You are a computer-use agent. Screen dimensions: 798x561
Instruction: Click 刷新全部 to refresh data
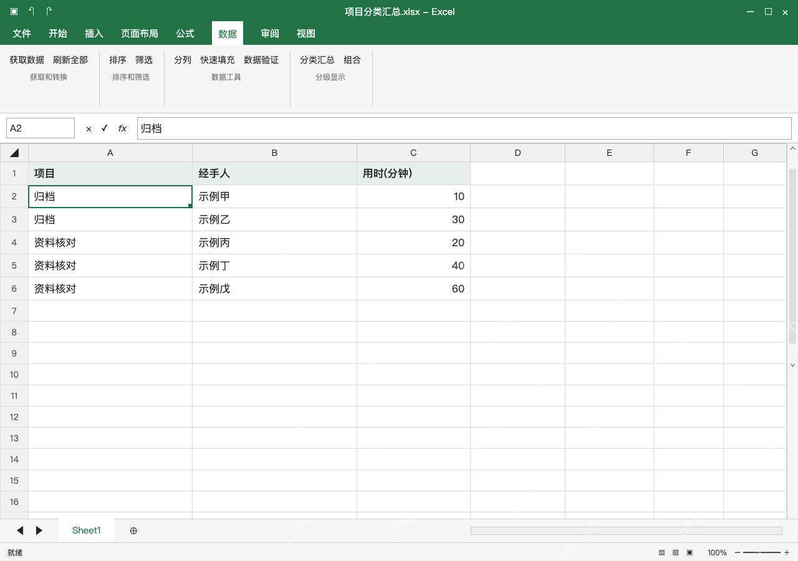[70, 60]
